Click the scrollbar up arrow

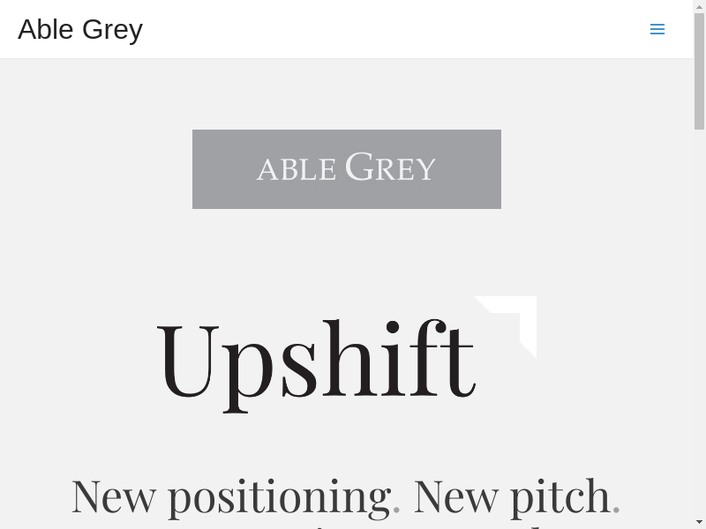pos(699,6)
